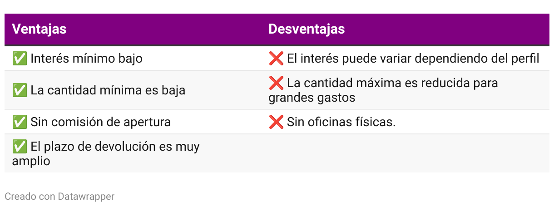Click the word amplio on the wrapped line
The height and width of the screenshot is (207, 554).
(31, 161)
